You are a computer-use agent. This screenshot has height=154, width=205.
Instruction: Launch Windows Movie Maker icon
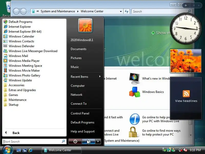5,70
